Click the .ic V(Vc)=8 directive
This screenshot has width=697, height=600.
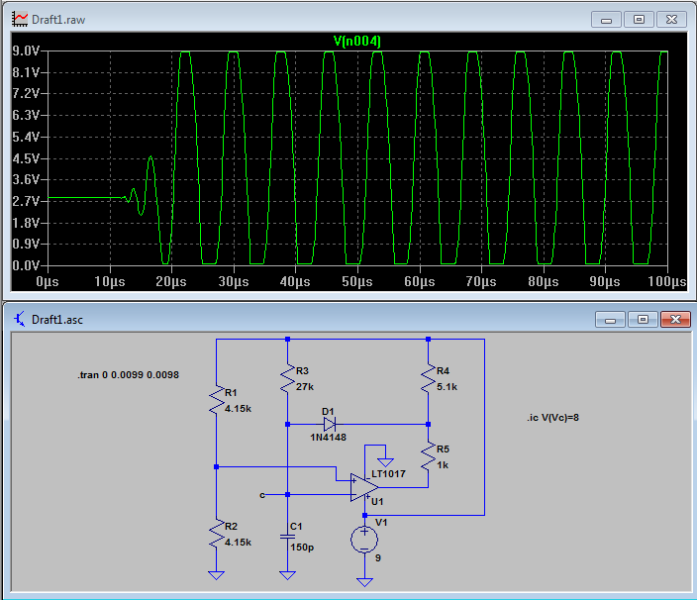pos(552,418)
